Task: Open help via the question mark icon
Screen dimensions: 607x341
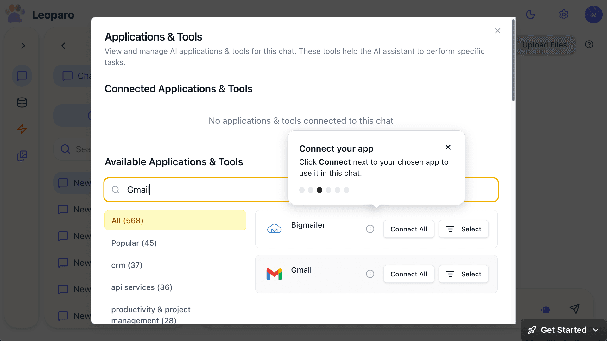Action: pos(589,44)
